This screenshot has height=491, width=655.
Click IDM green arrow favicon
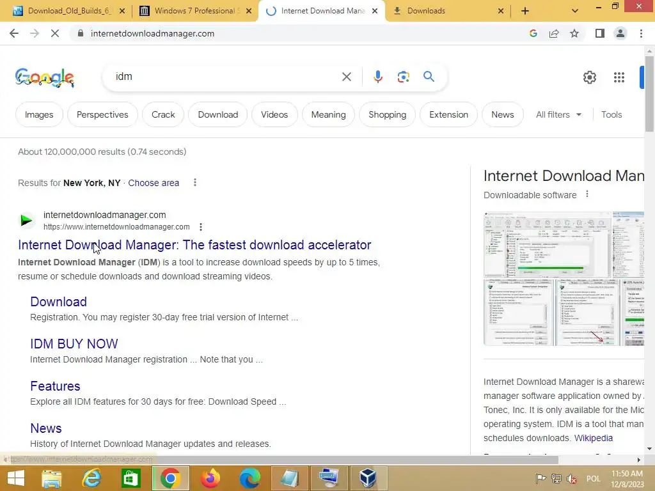(x=27, y=221)
